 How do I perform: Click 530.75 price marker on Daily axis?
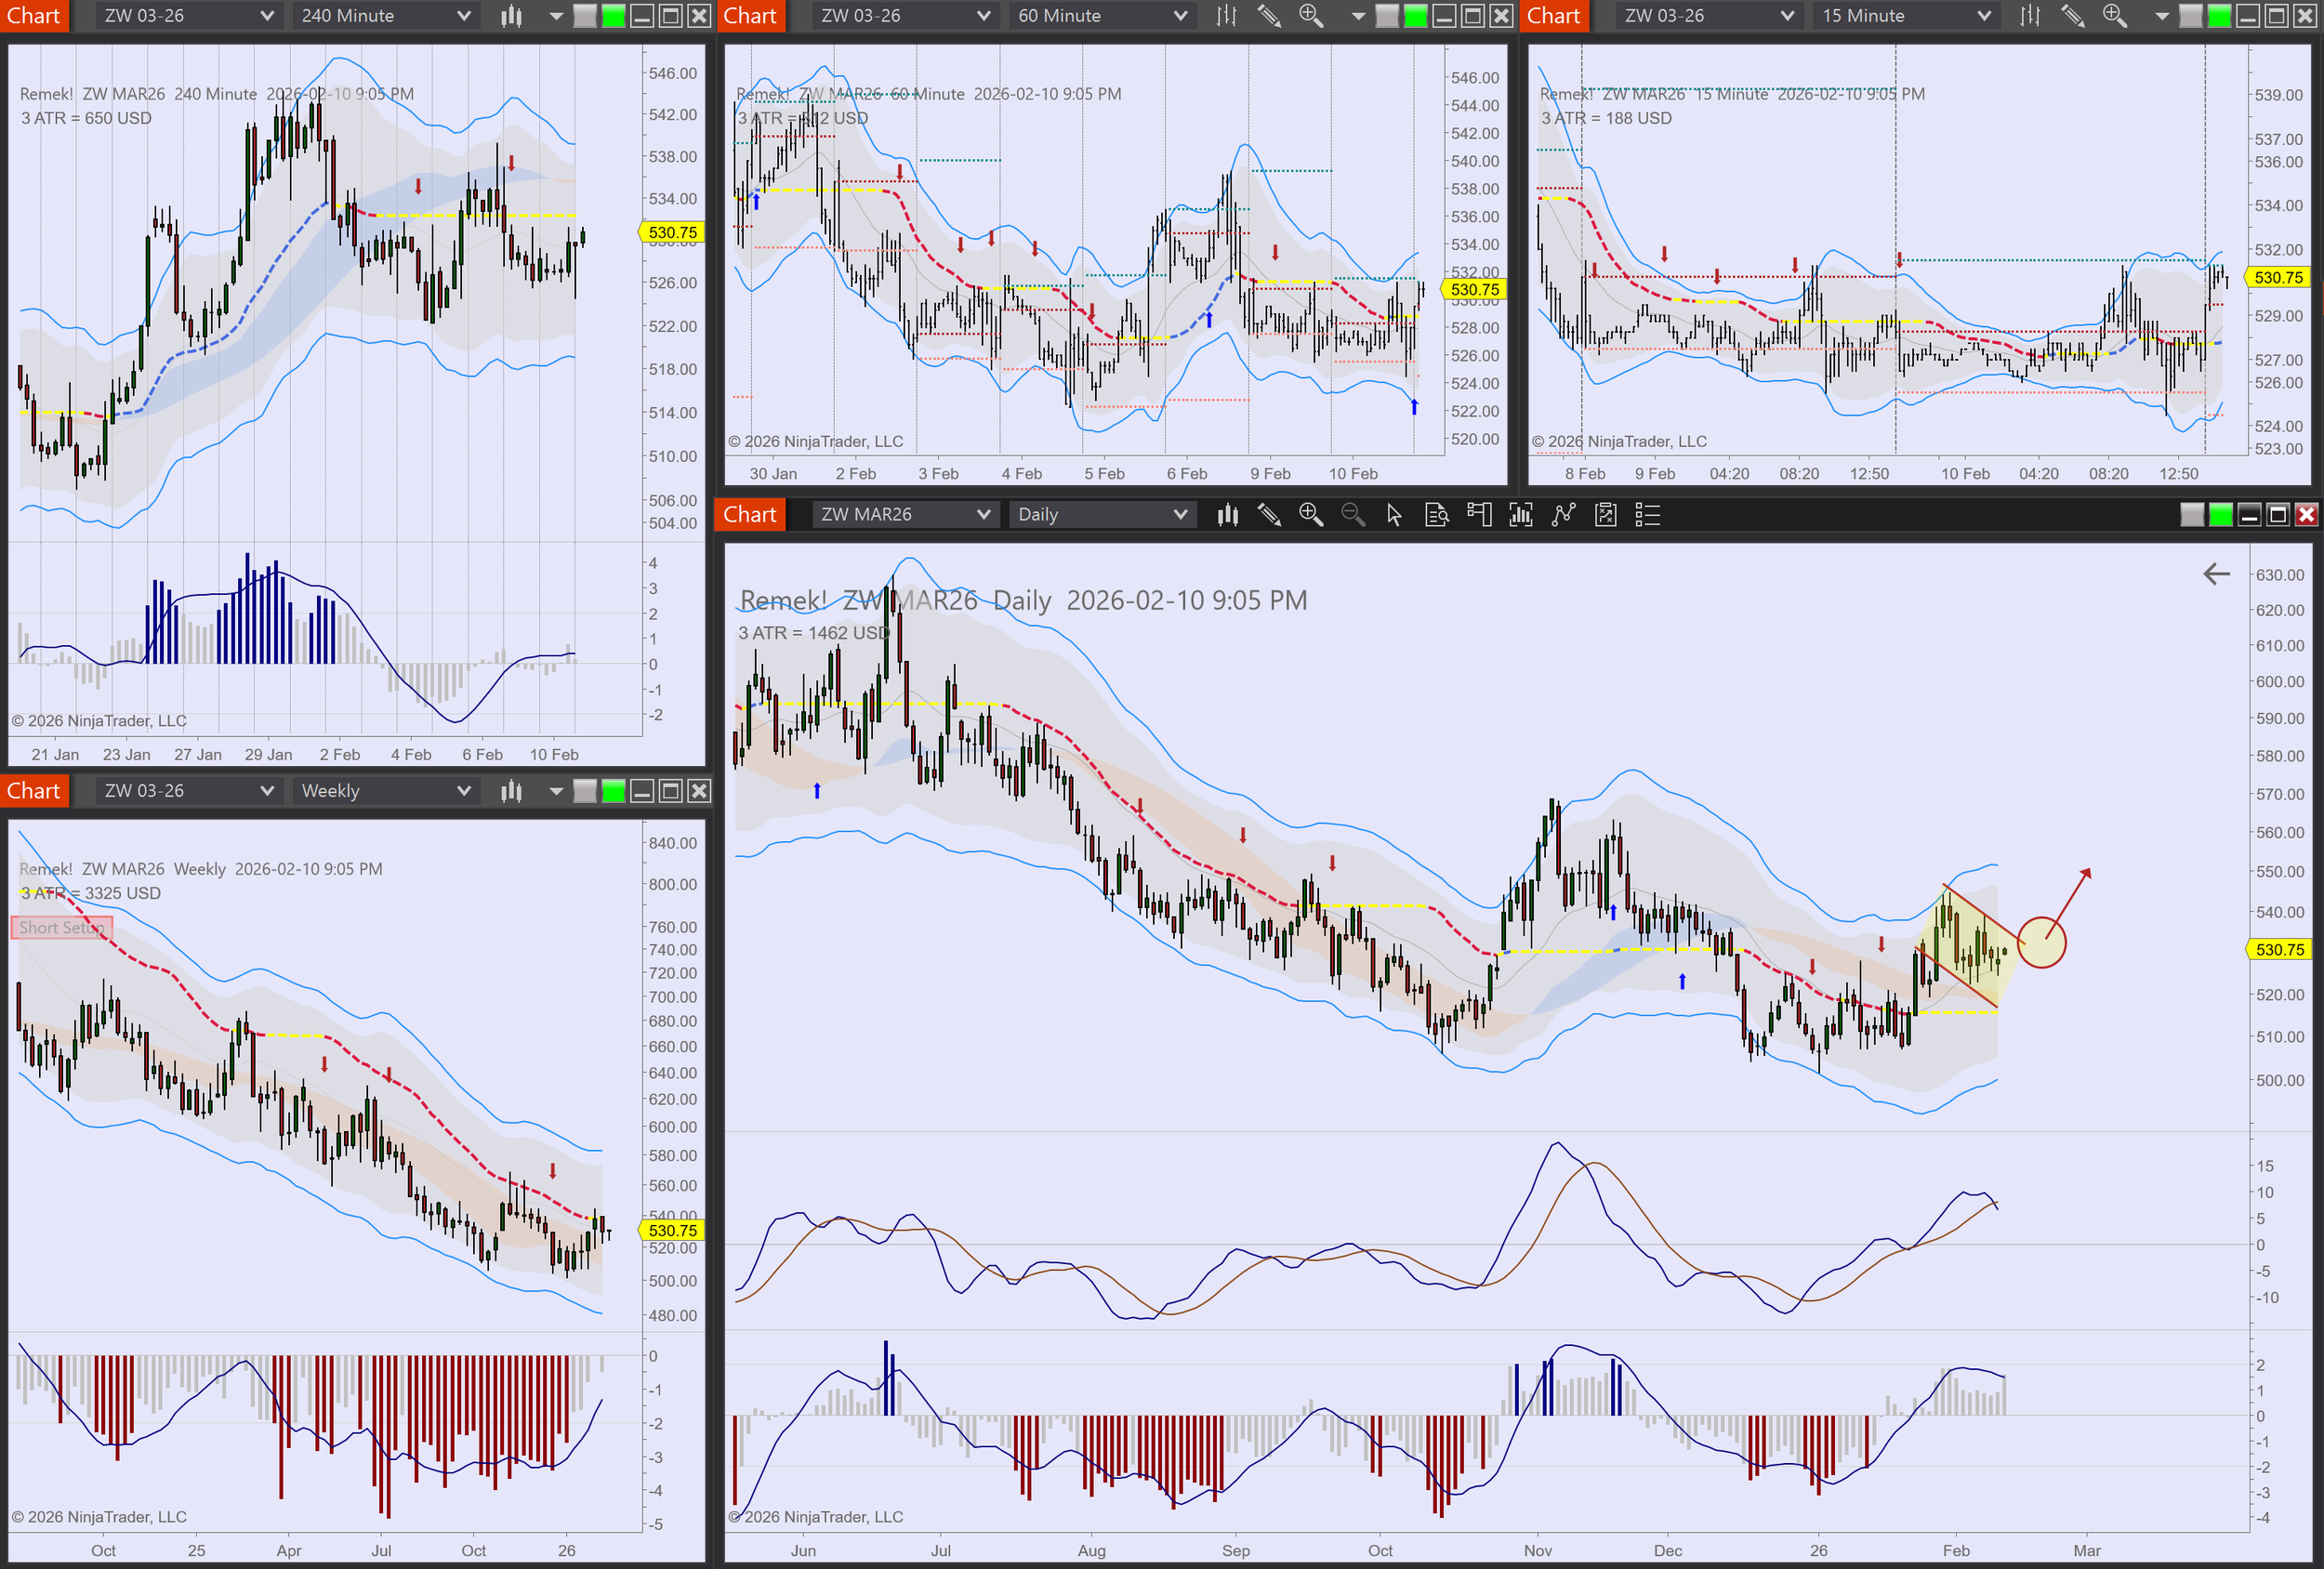[2279, 950]
